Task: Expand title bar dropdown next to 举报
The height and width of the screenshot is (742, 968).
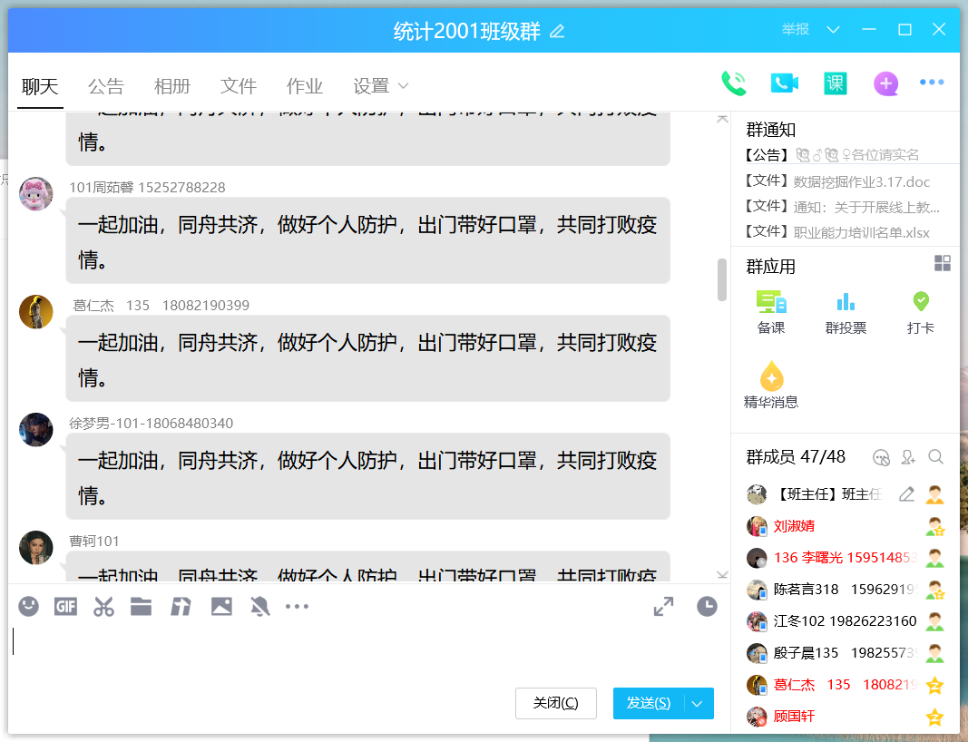Action: (833, 30)
